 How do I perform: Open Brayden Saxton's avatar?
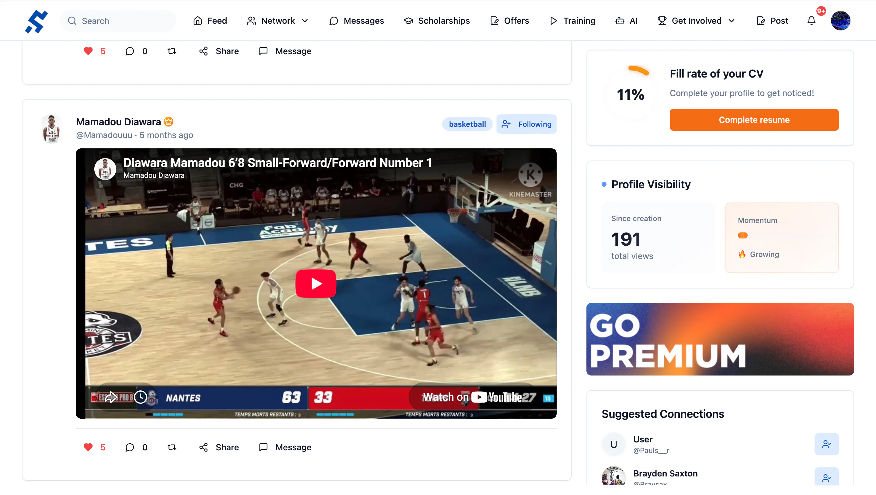[x=614, y=476]
